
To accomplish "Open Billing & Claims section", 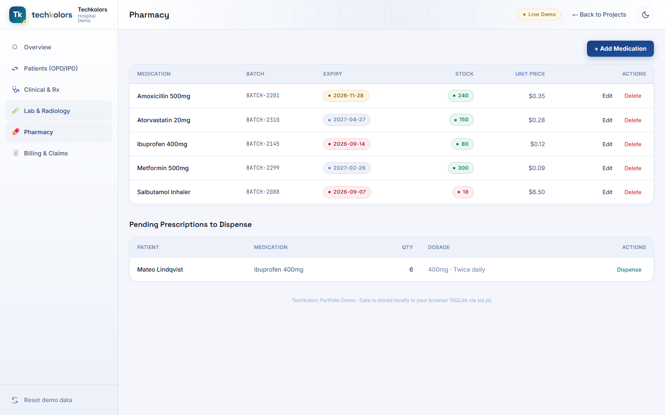I will coord(59,153).
